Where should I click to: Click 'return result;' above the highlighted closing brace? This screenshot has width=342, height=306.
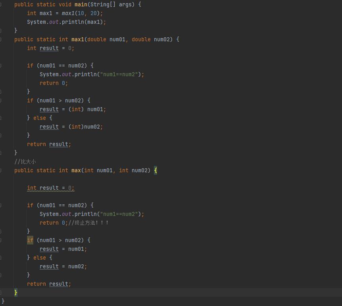(49, 284)
